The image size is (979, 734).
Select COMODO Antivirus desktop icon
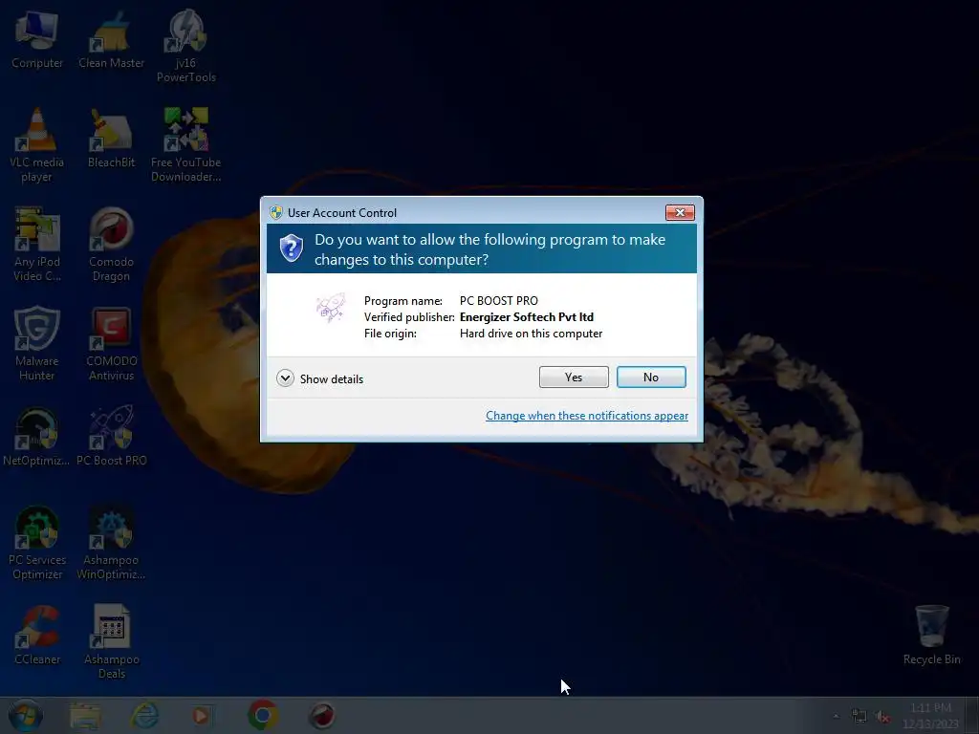(111, 344)
